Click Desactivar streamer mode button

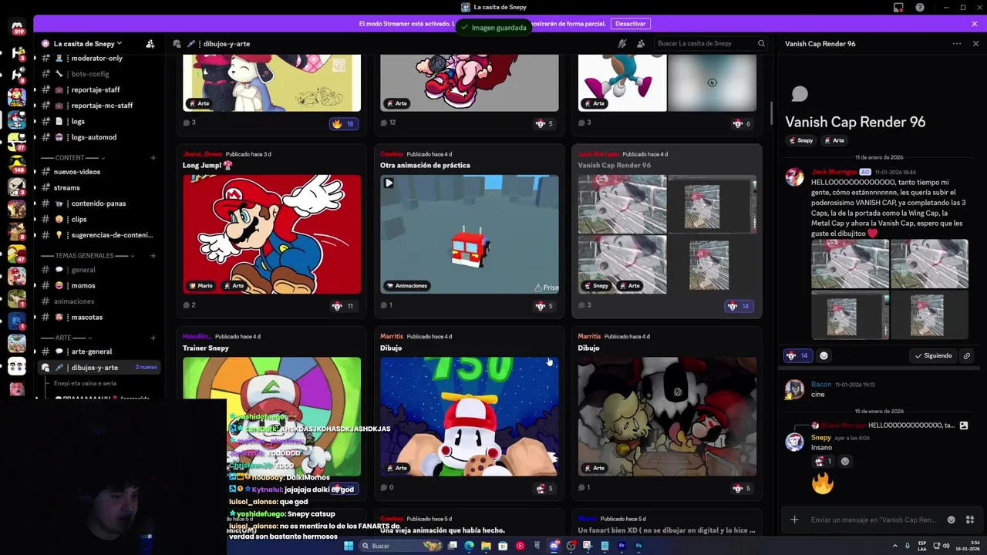tap(630, 24)
